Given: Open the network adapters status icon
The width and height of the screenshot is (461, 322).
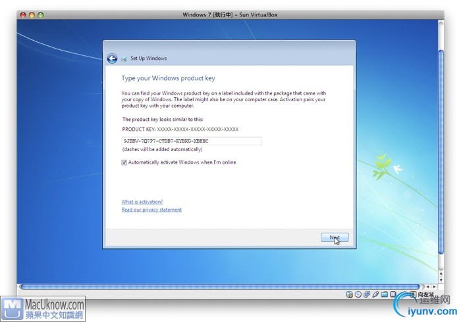Looking at the screenshot, I should coord(367,294).
